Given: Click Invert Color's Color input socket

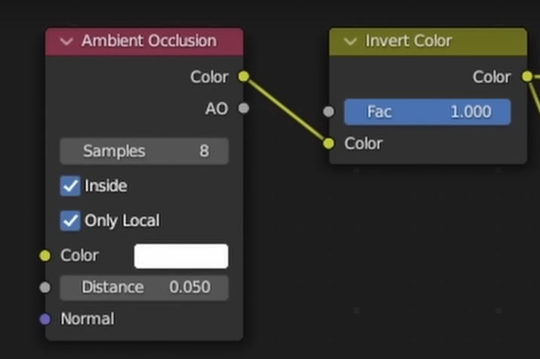Looking at the screenshot, I should click(x=329, y=144).
